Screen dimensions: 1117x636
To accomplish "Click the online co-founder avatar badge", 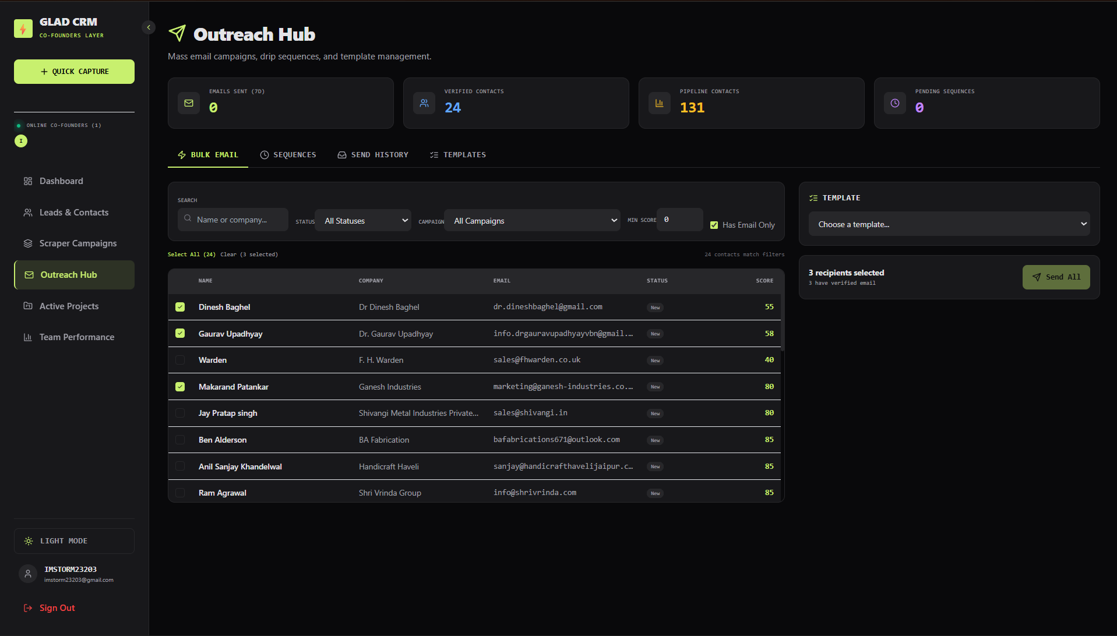I will pyautogui.click(x=21, y=141).
